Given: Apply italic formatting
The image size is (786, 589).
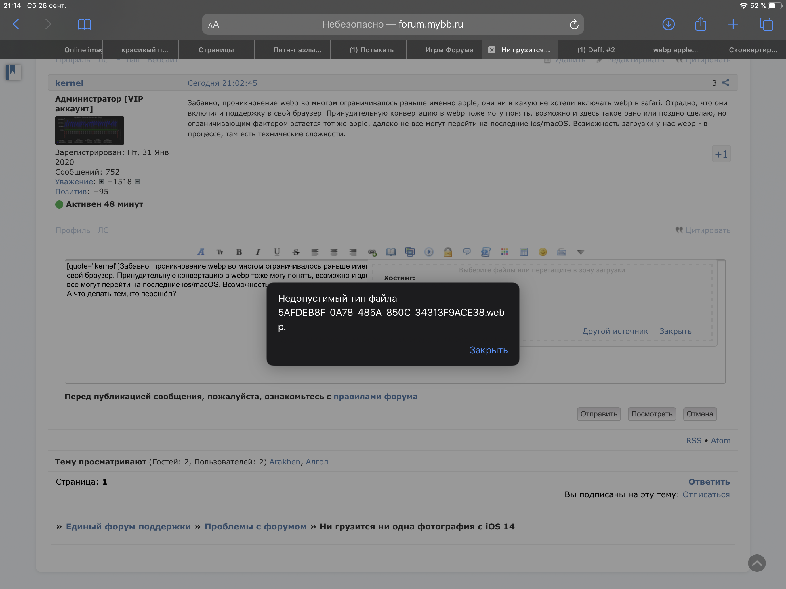Looking at the screenshot, I should pos(258,252).
